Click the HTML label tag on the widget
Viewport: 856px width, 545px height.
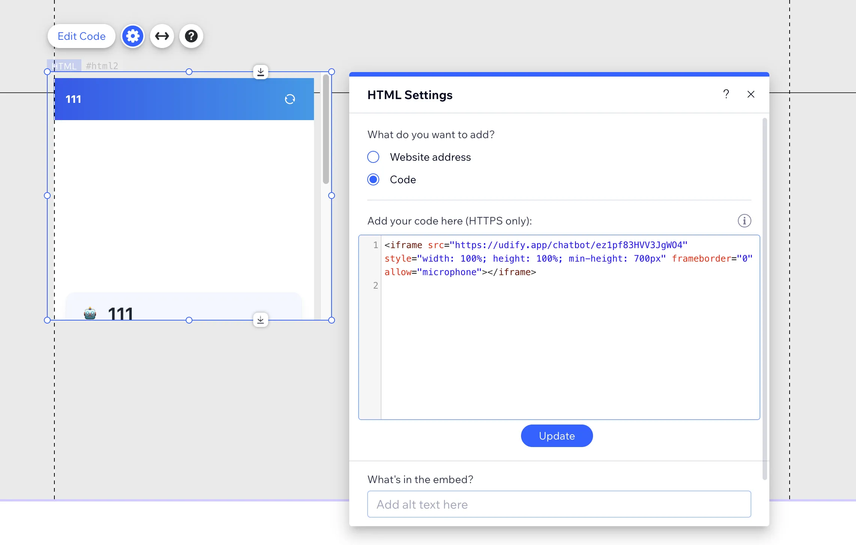pos(64,66)
